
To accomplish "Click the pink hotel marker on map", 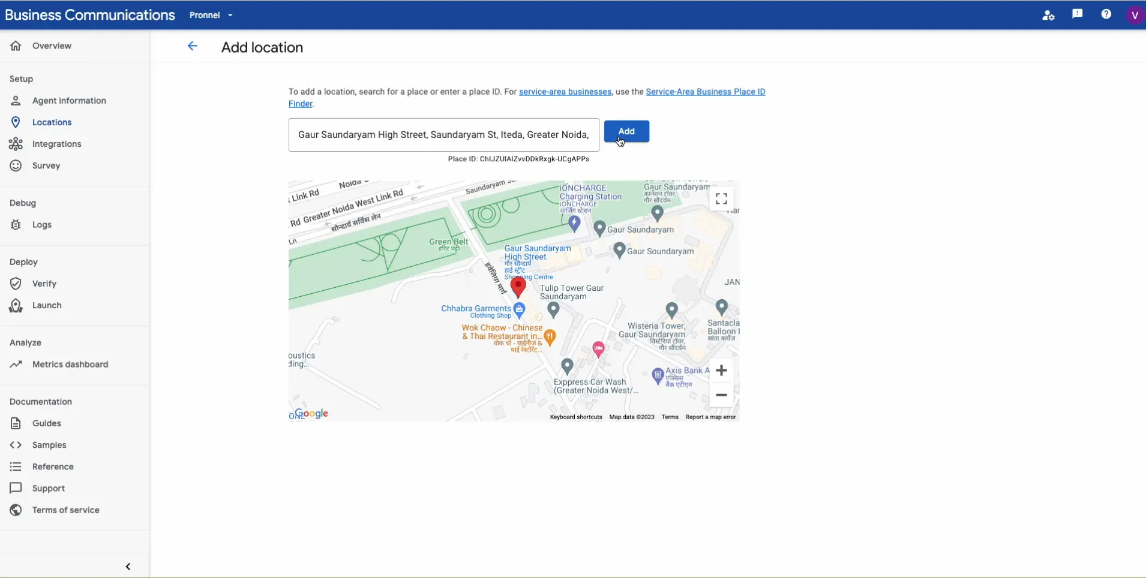I will tap(598, 349).
